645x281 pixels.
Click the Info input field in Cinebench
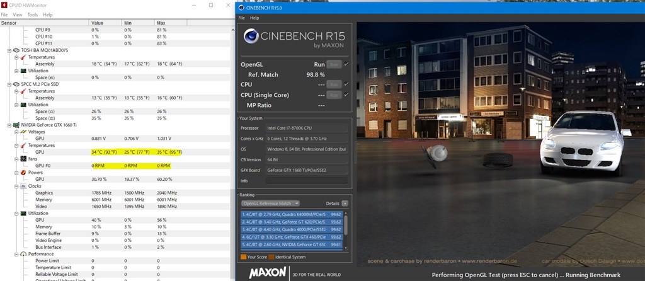(307, 181)
